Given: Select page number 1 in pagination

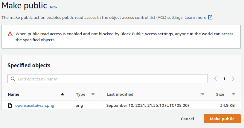Looking at the screenshot, I should point(224,79).
